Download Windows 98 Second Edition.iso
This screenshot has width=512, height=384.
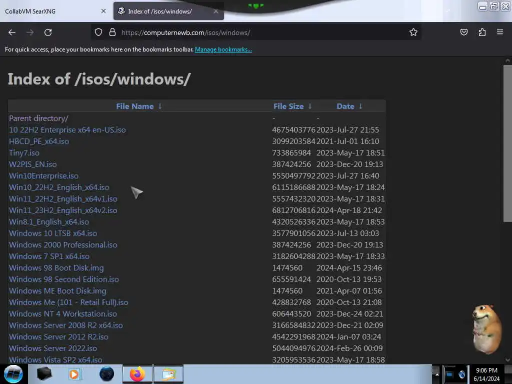64,279
